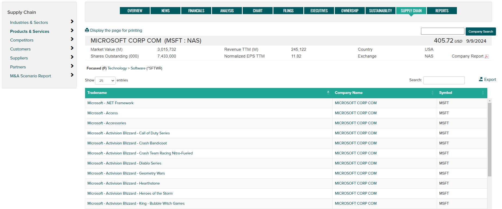Screen dimensions: 502x209
Task: Click the printer icon for printing
Action: (87, 30)
